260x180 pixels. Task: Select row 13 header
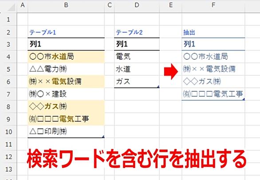[8, 169]
